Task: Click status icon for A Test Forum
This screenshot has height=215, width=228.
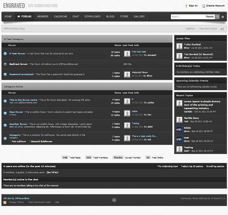Action: 5,53
